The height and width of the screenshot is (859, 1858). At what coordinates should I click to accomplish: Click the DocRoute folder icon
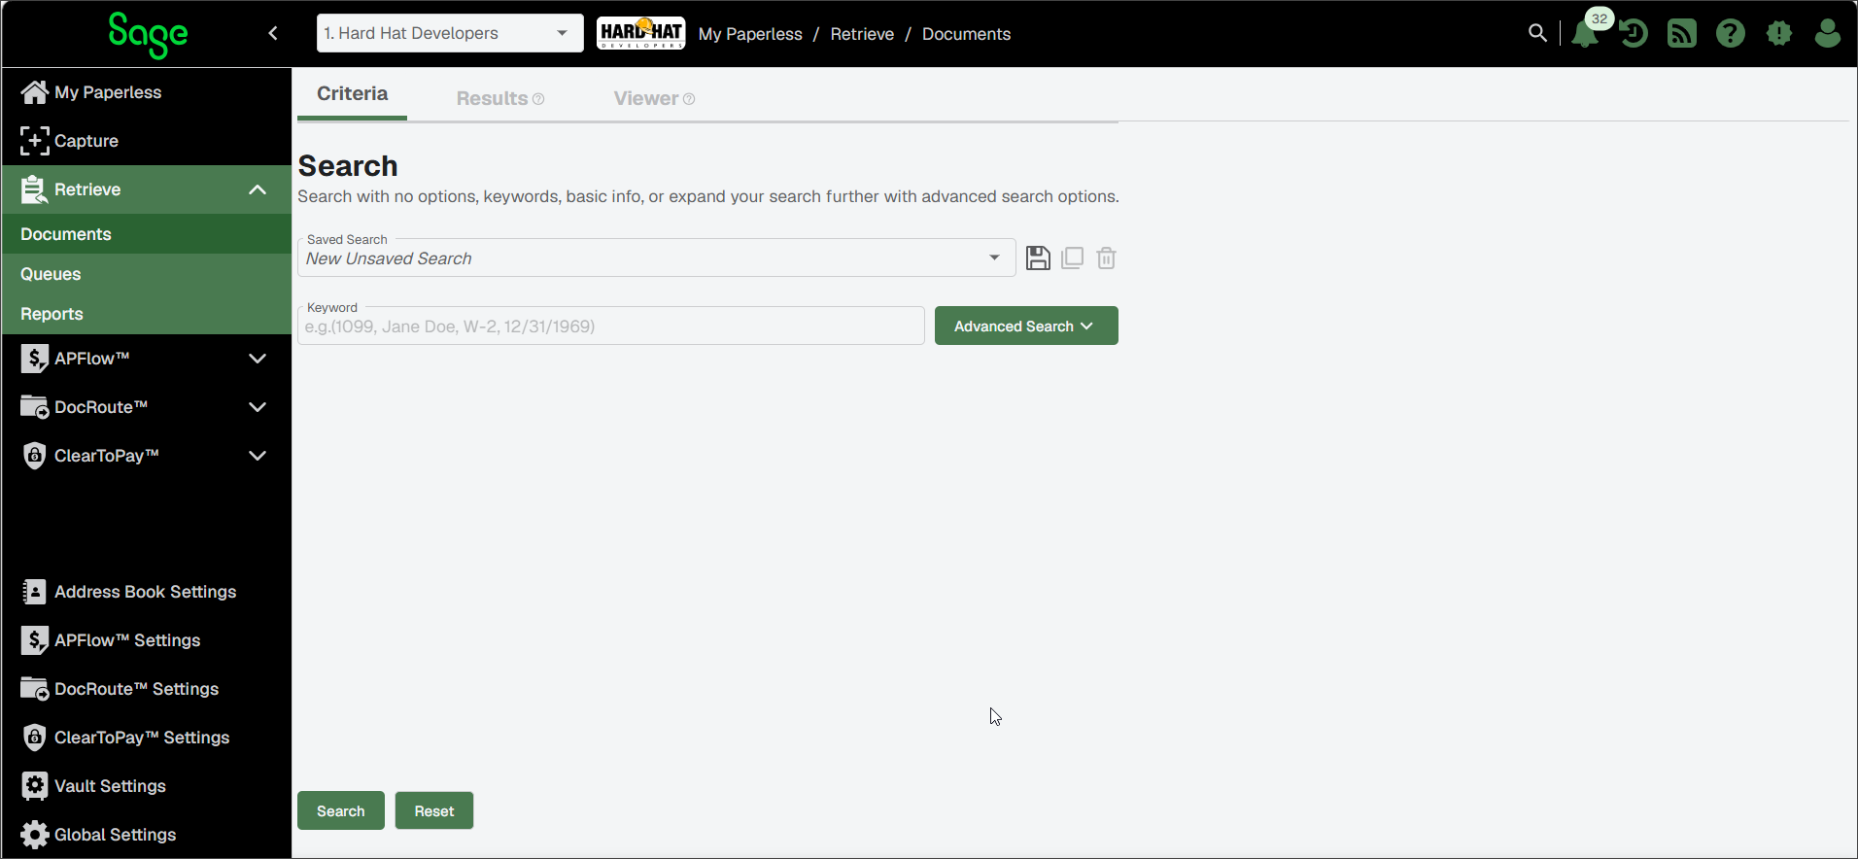click(x=34, y=407)
